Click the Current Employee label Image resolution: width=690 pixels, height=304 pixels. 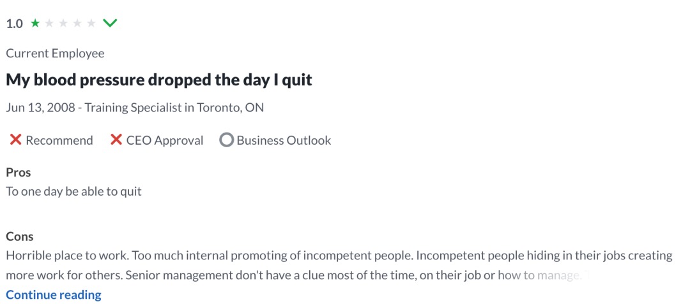click(56, 54)
